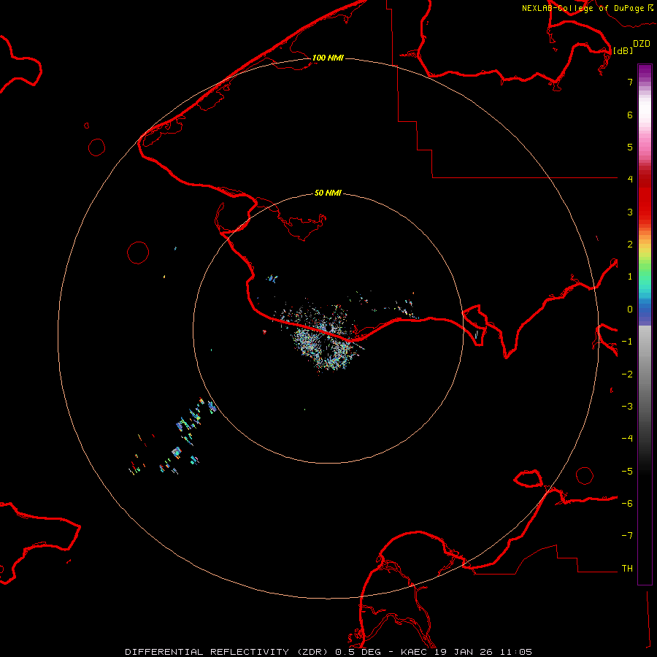Click the [dB] unit label
Image resolution: width=657 pixels, height=657 pixels.
coord(623,50)
